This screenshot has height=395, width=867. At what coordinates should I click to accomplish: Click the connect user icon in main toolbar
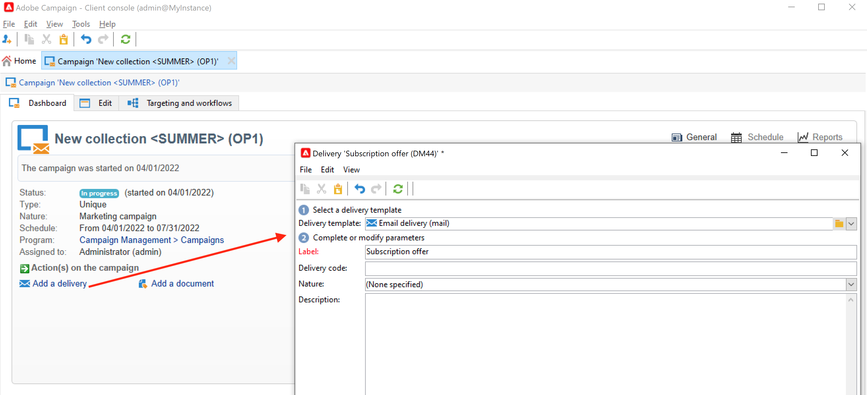pyautogui.click(x=7, y=39)
